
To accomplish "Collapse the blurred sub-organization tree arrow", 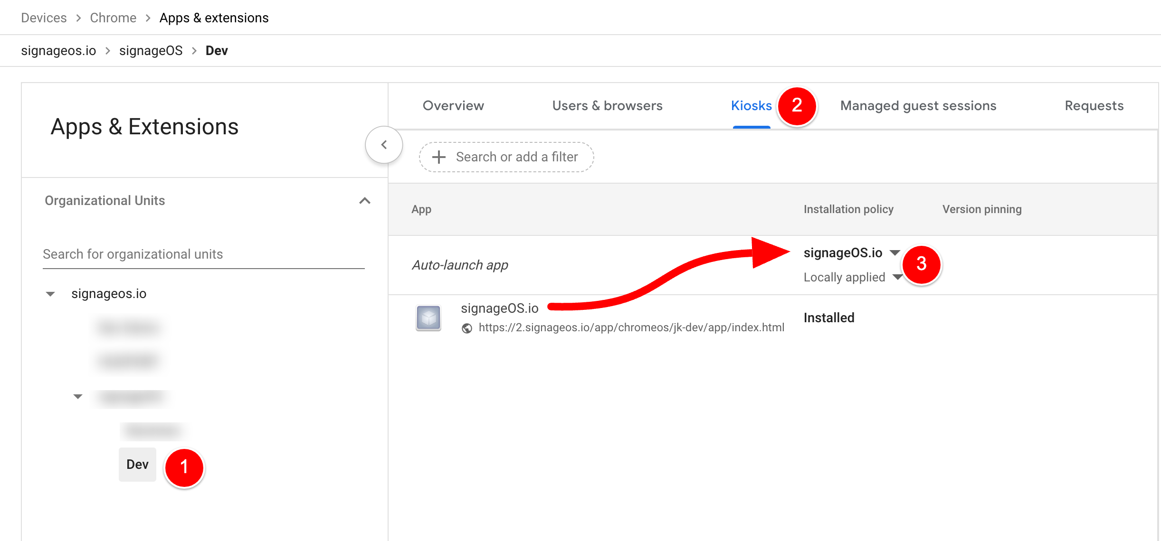I will [78, 396].
